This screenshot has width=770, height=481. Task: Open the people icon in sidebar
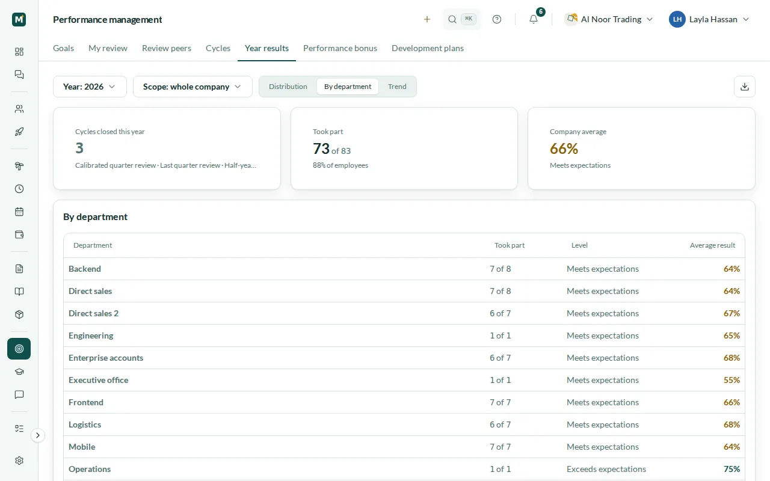[19, 109]
